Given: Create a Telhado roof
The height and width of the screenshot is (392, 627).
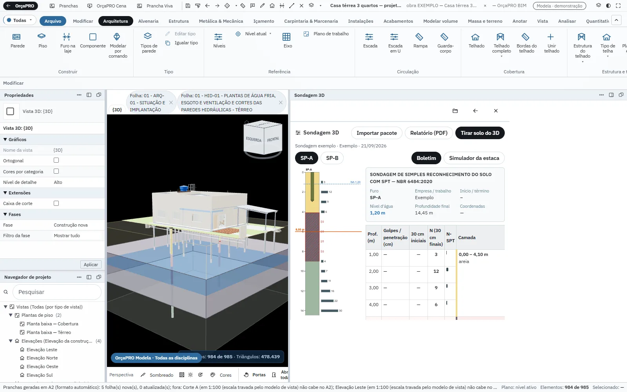Looking at the screenshot, I should (x=476, y=40).
